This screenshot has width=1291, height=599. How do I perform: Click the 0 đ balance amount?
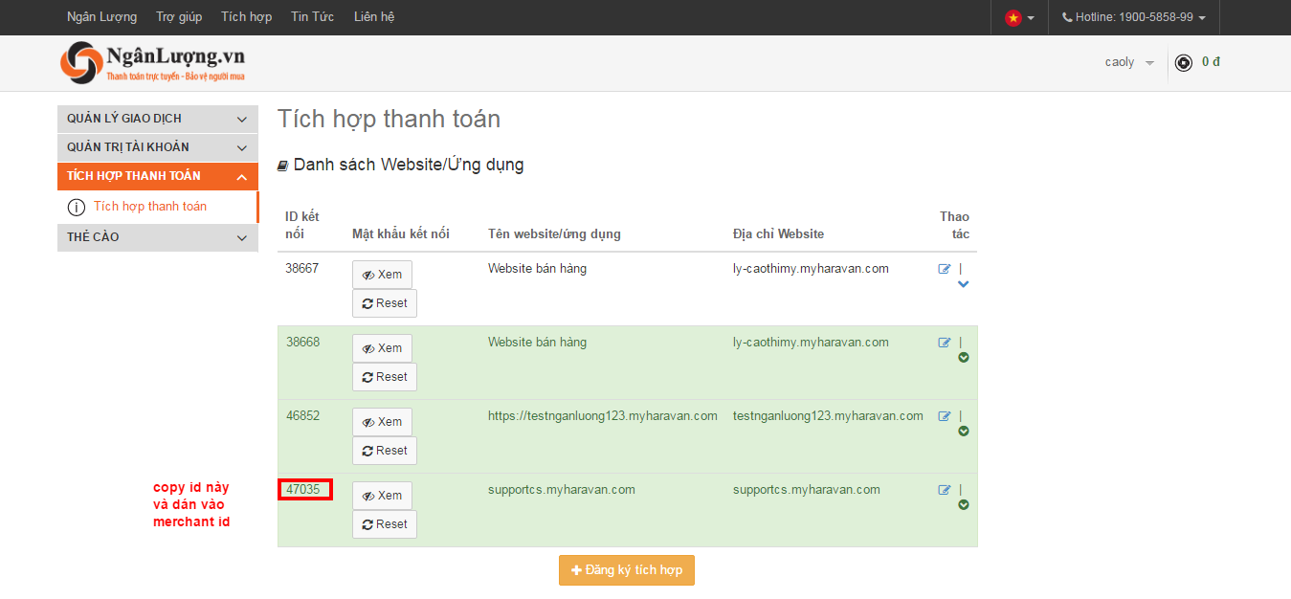[x=1211, y=63]
